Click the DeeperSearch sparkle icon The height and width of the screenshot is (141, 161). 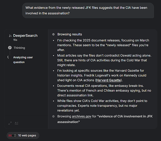(x=10, y=36)
